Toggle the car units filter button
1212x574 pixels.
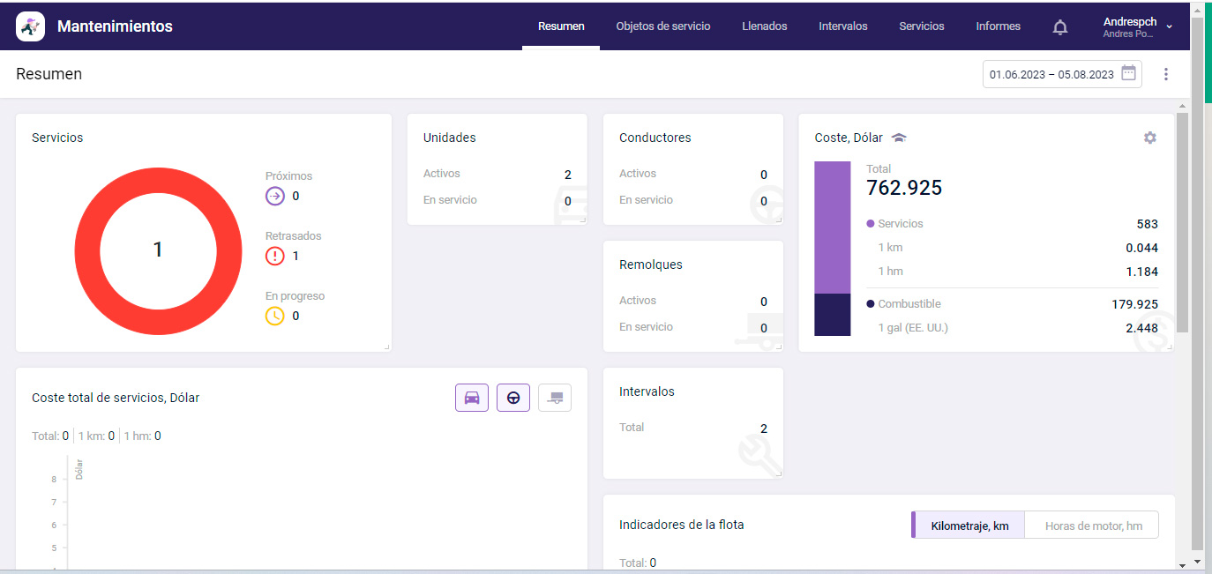[472, 398]
